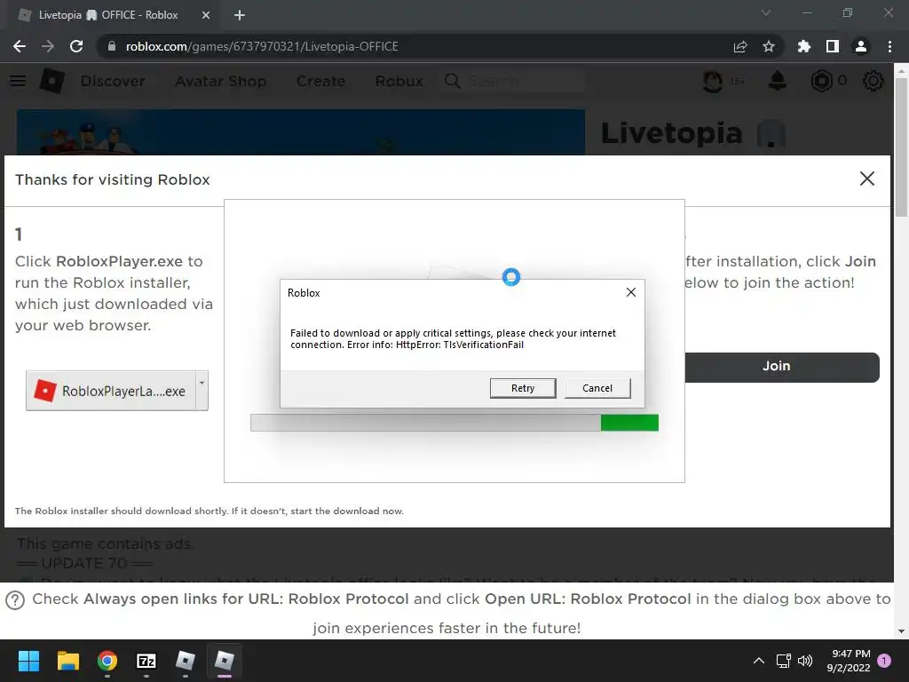Open Roblox notifications bell
Image resolution: width=909 pixels, height=682 pixels.
click(x=778, y=81)
